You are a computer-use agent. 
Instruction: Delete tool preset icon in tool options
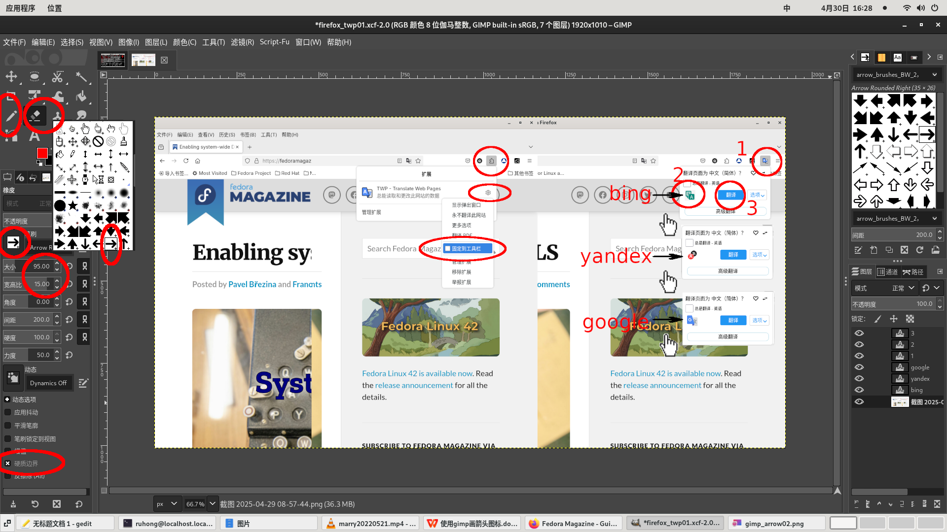coord(57,504)
